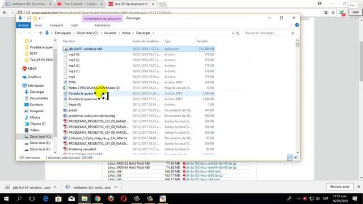
Task: Open the Windows Start menu
Action: (x=6, y=199)
